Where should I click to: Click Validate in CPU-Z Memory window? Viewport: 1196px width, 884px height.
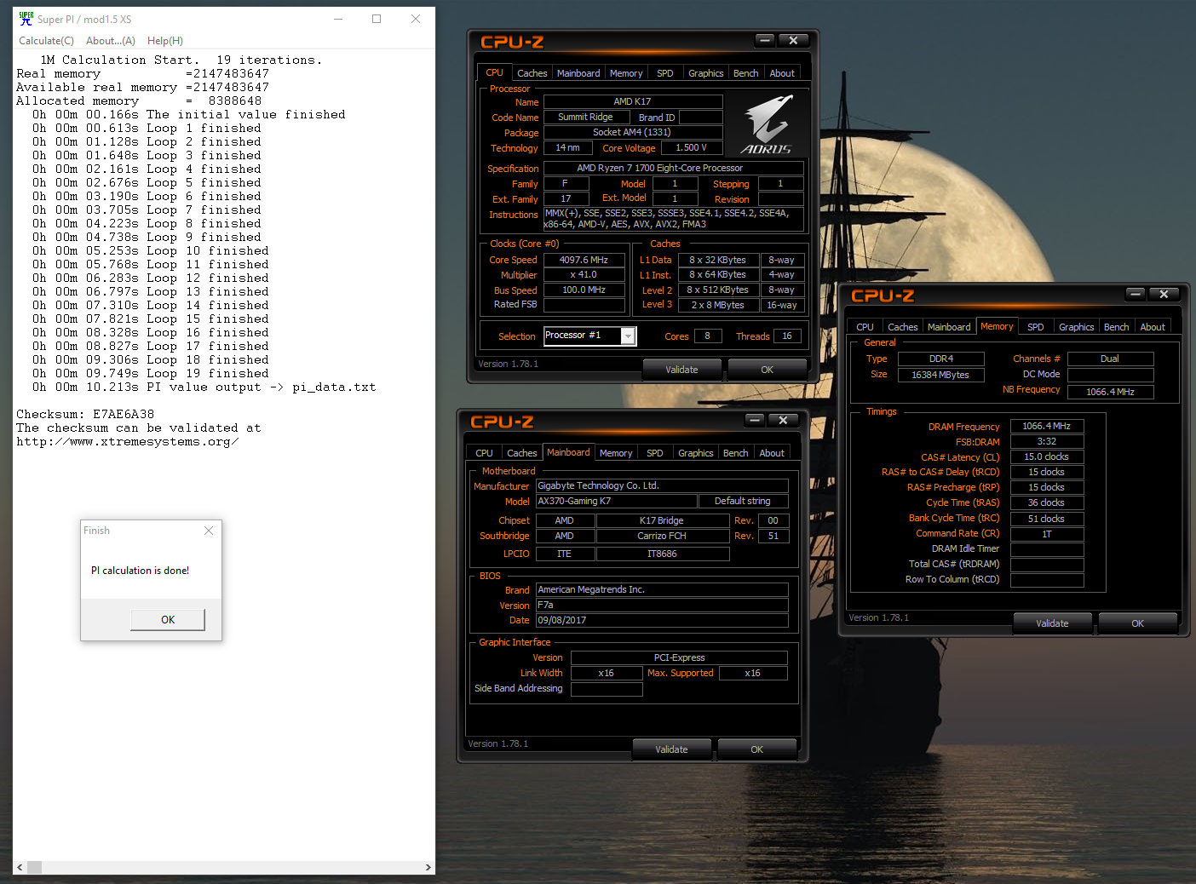(x=1052, y=623)
